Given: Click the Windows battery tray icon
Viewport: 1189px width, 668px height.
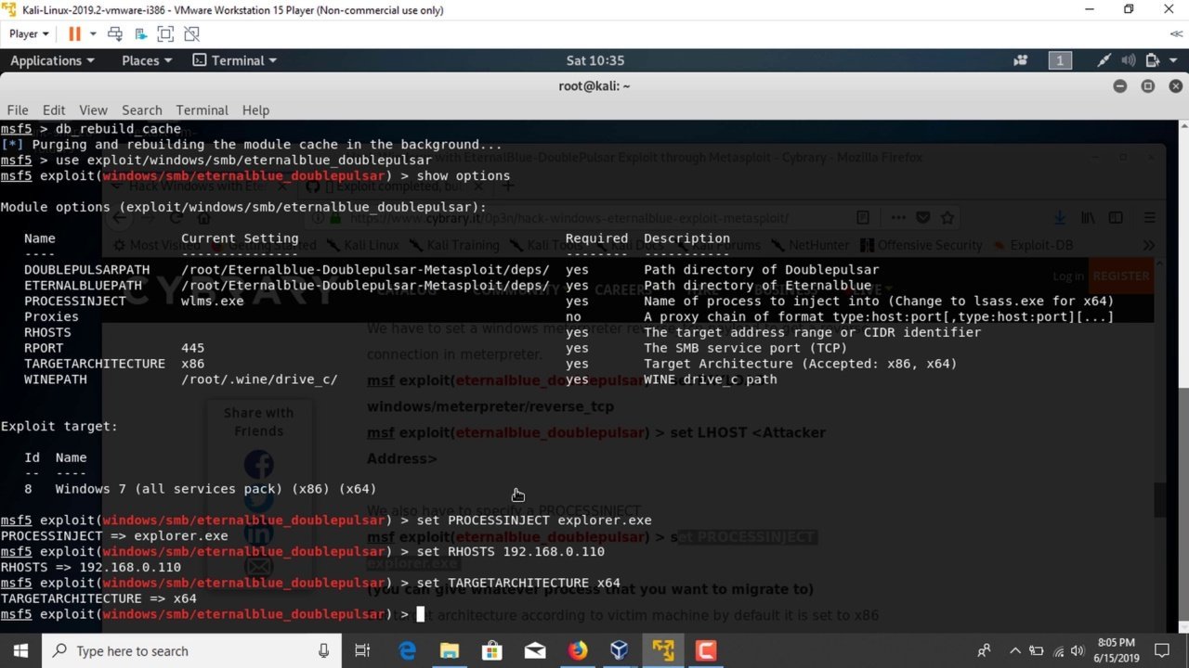Looking at the screenshot, I should point(1037,650).
